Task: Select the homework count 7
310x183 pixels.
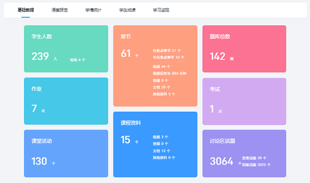Action: (x=34, y=108)
